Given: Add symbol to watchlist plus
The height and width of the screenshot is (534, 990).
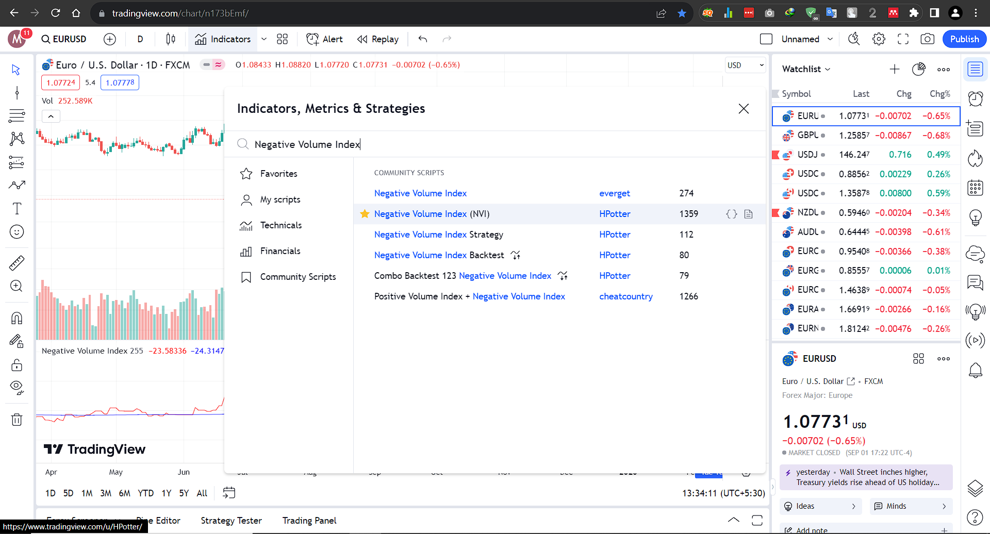Looking at the screenshot, I should pyautogui.click(x=895, y=69).
